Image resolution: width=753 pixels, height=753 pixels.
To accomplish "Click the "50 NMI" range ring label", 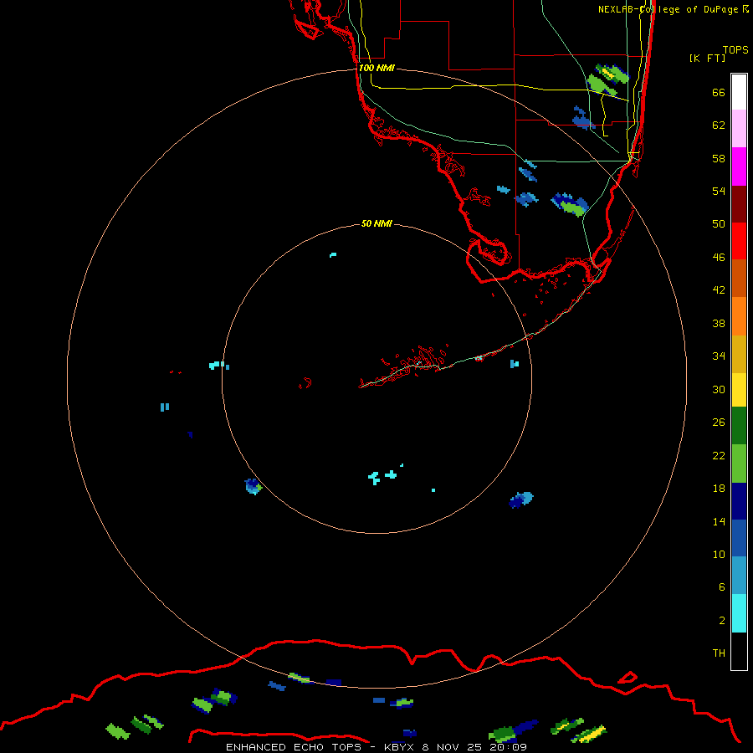I will 376,223.
